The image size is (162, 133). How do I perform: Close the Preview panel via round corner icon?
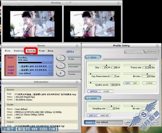click(x=118, y=3)
